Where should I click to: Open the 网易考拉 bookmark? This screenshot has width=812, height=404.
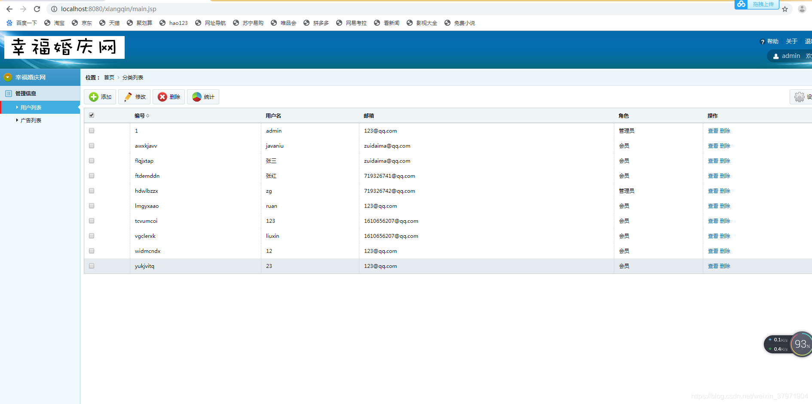(352, 23)
